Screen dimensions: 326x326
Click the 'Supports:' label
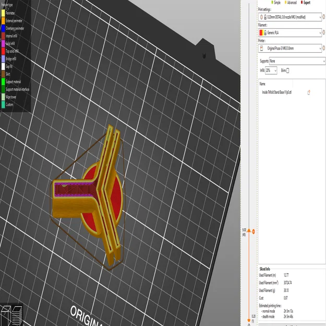coord(264,61)
